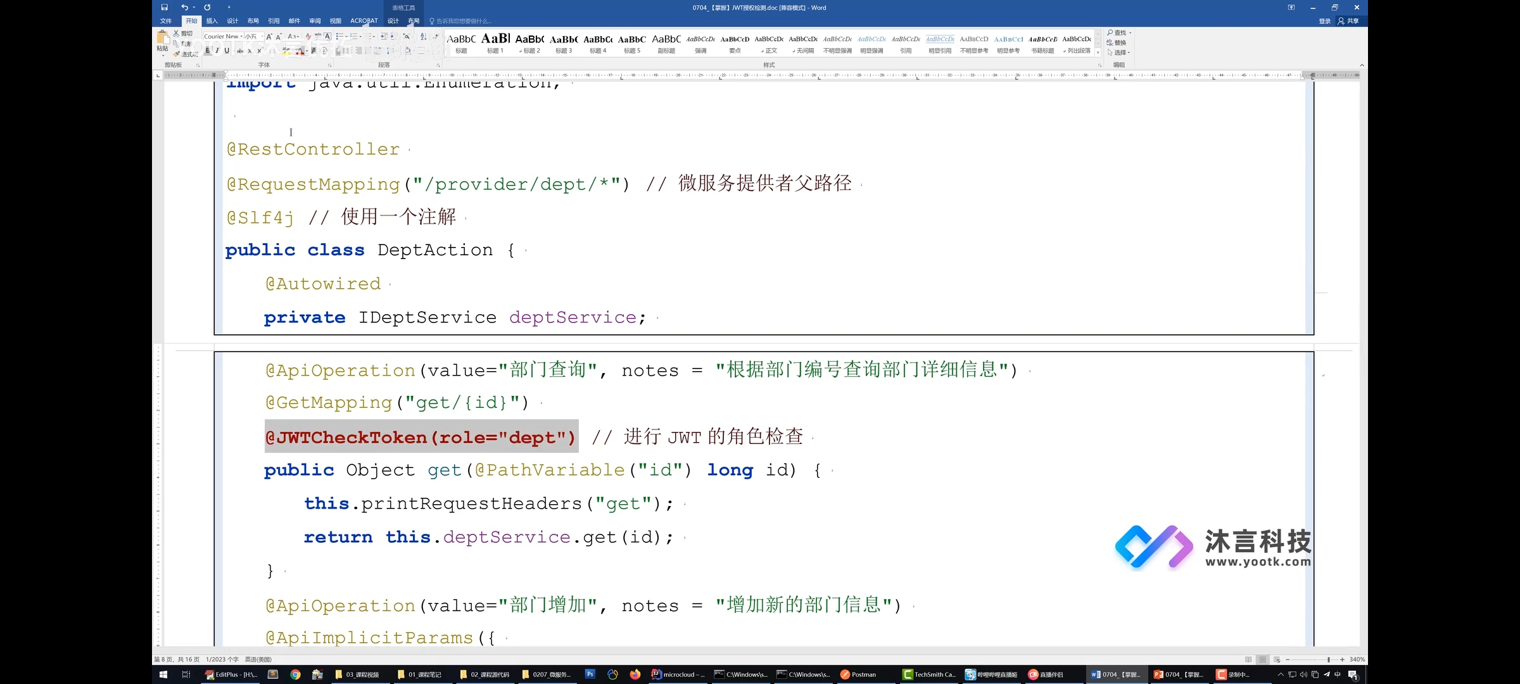
Task: Click the shading paint bucket icon
Action: (407, 51)
